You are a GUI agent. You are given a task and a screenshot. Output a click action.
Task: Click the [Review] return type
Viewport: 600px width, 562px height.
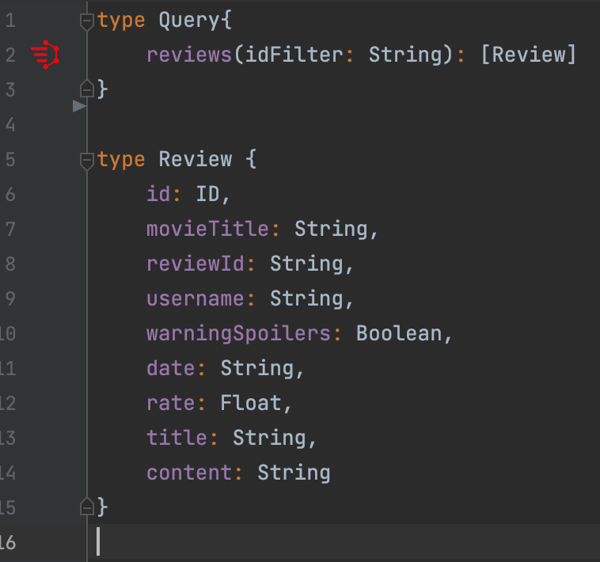(x=527, y=55)
